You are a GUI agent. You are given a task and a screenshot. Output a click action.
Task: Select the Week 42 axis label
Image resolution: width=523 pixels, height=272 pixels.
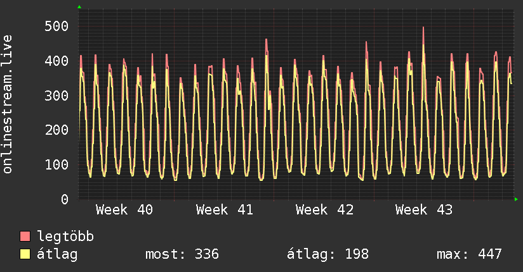(x=324, y=210)
